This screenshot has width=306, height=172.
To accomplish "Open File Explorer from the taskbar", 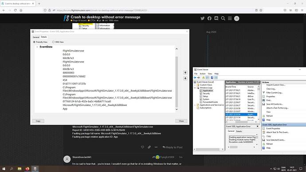I will click(x=20, y=169).
